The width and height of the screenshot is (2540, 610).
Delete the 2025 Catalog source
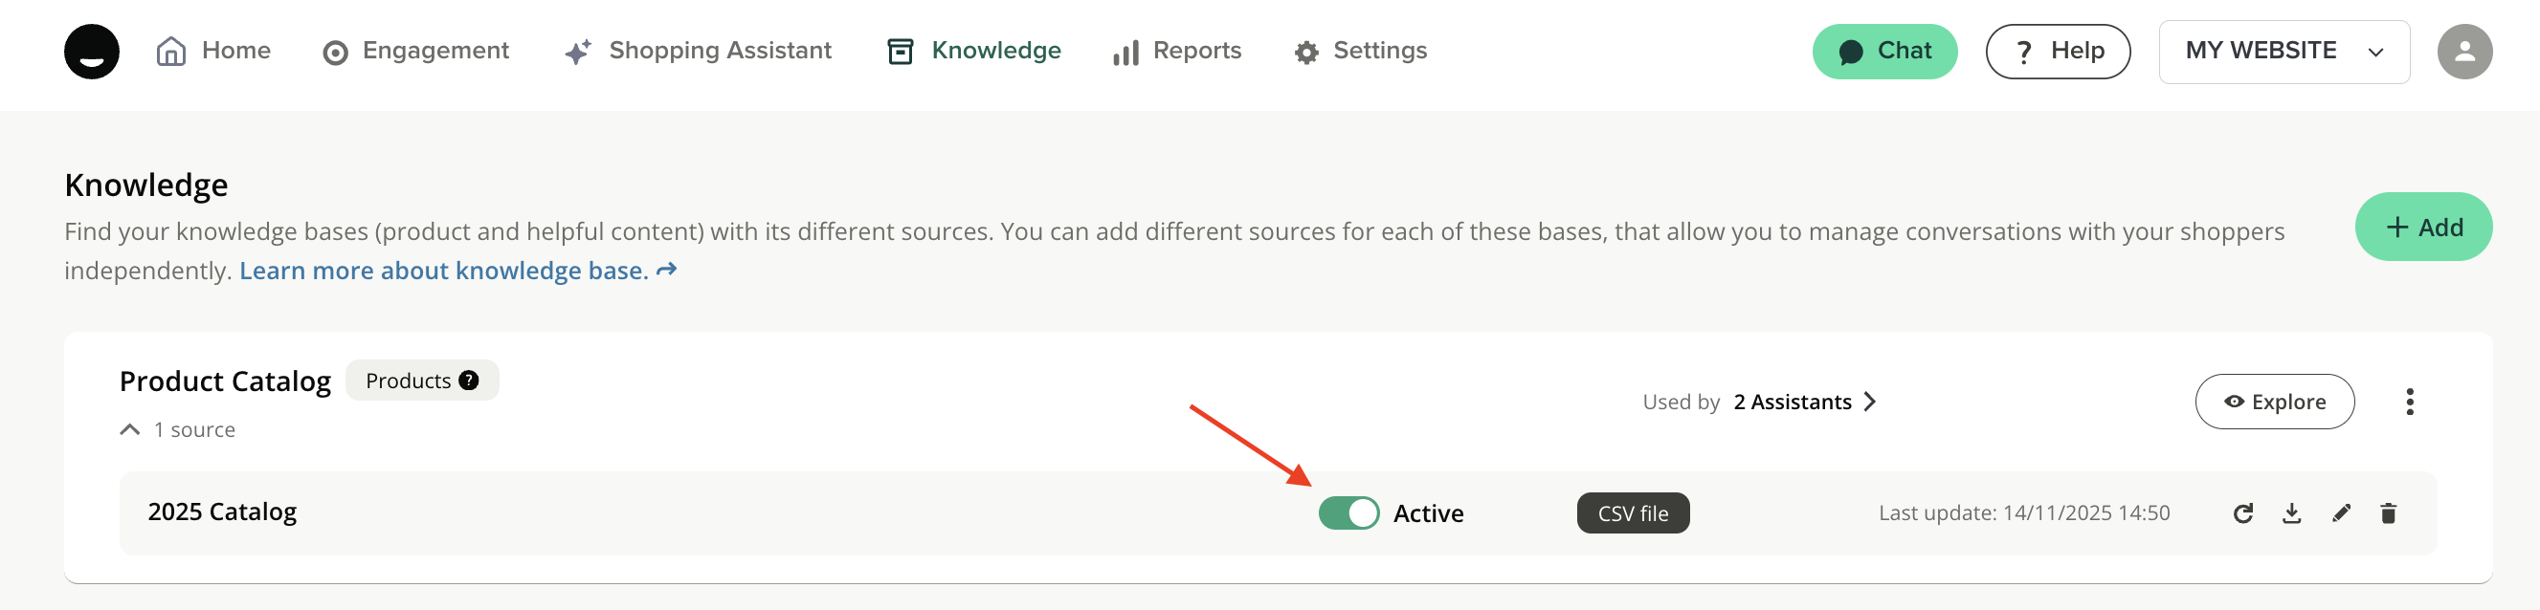tap(2388, 513)
